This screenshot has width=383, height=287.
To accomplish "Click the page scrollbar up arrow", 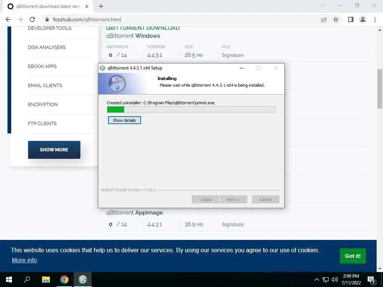I will coord(380,30).
